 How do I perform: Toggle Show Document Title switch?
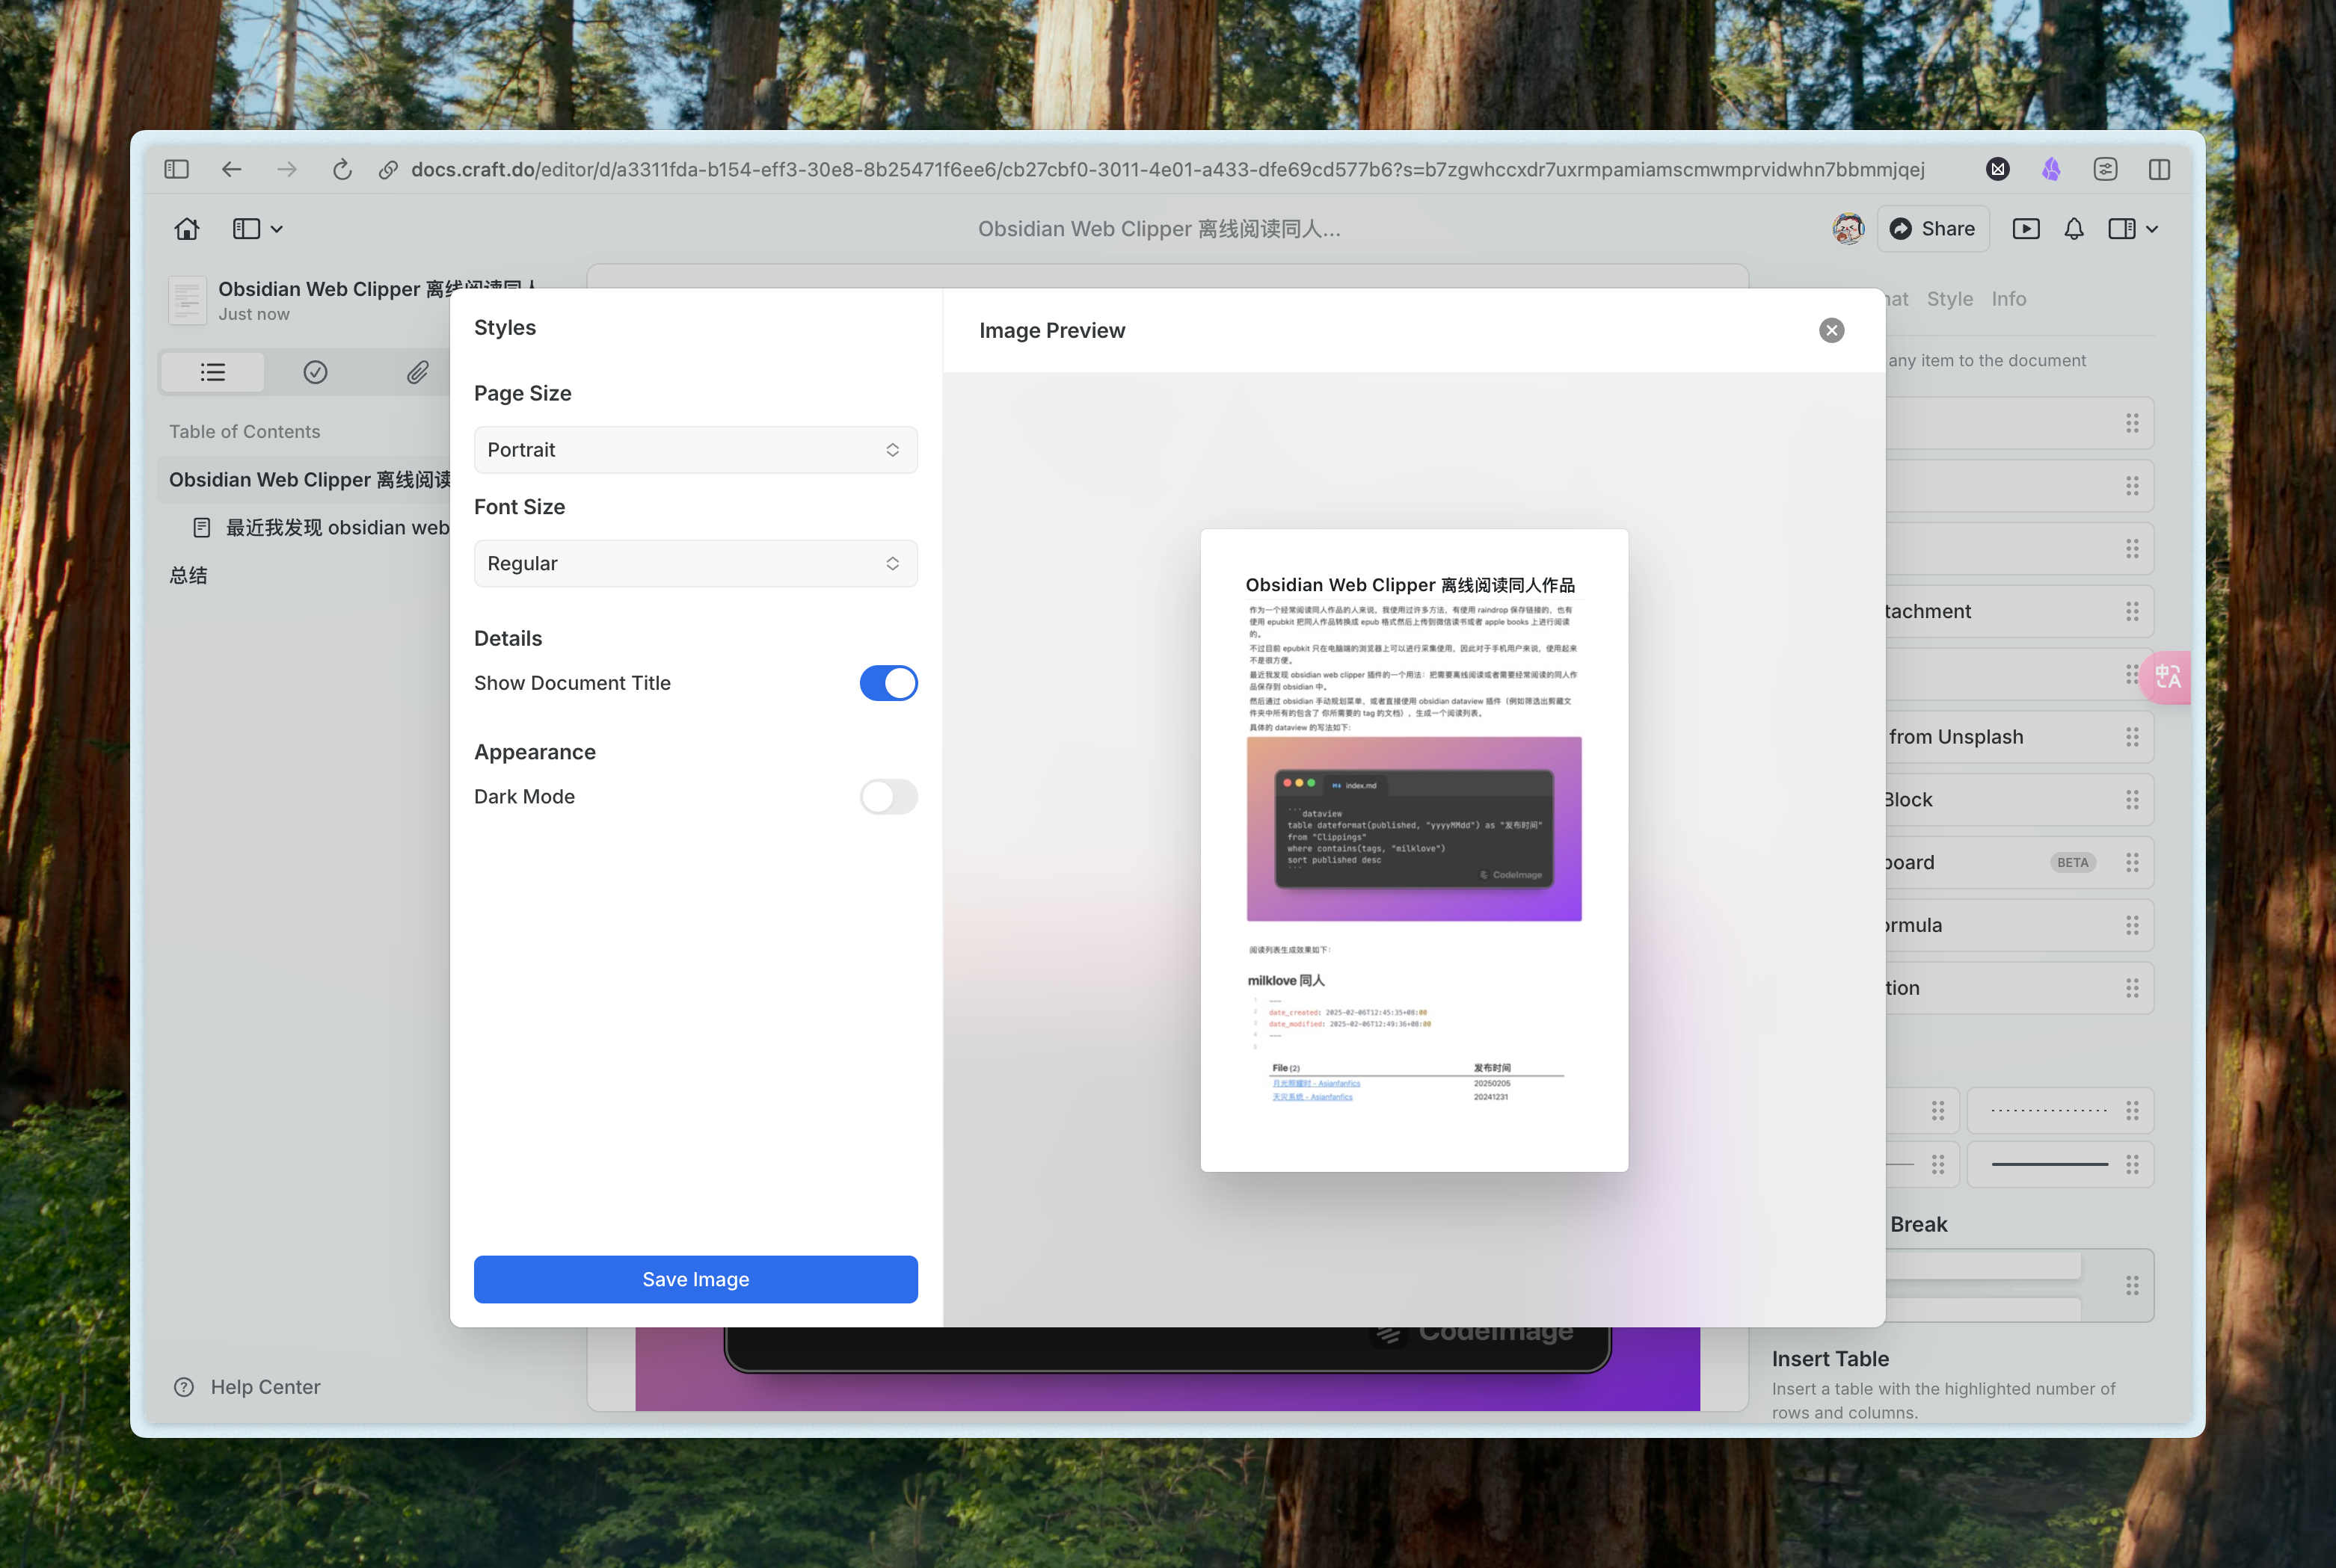click(x=888, y=683)
